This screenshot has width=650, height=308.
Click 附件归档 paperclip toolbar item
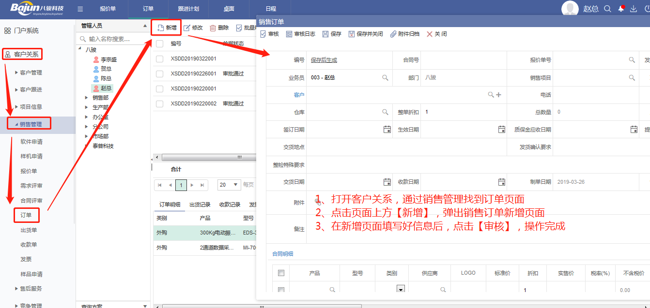click(404, 34)
